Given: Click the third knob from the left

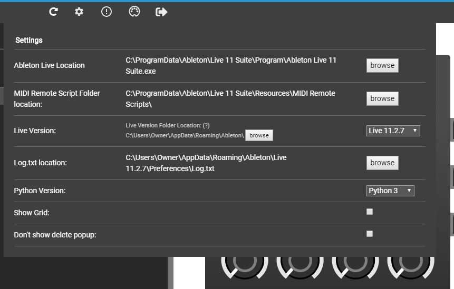Looking at the screenshot, I should 355,265.
